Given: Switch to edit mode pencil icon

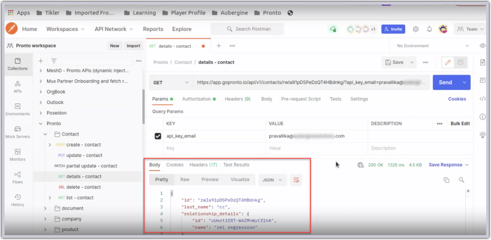Looking at the screenshot, I should (448, 62).
